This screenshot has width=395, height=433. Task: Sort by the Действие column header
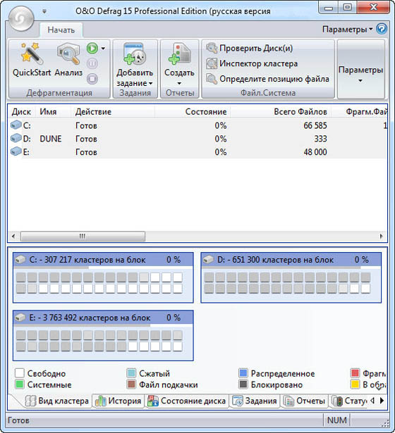pyautogui.click(x=113, y=112)
